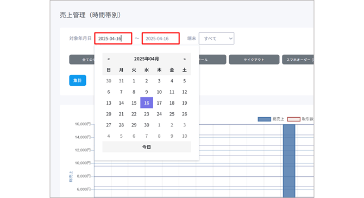Image resolution: width=364 pixels, height=198 pixels.
Task: Select the スマホオーダー filter button
Action: pyautogui.click(x=298, y=60)
